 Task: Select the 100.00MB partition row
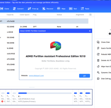(11, 43)
